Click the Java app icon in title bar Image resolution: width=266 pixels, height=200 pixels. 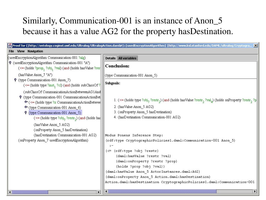pos(10,46)
